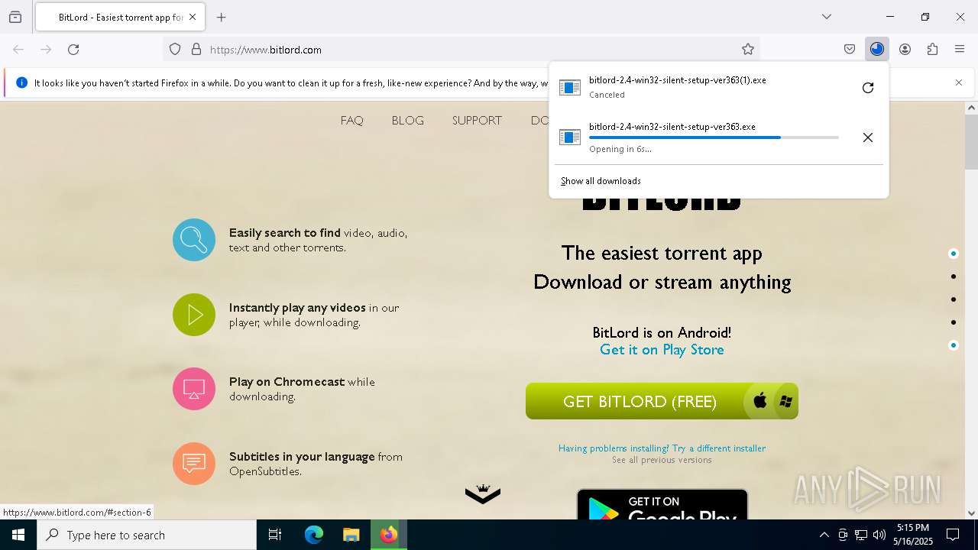This screenshot has width=978, height=550.
Task: Click the pink Chromecast feature icon
Action: coord(194,389)
